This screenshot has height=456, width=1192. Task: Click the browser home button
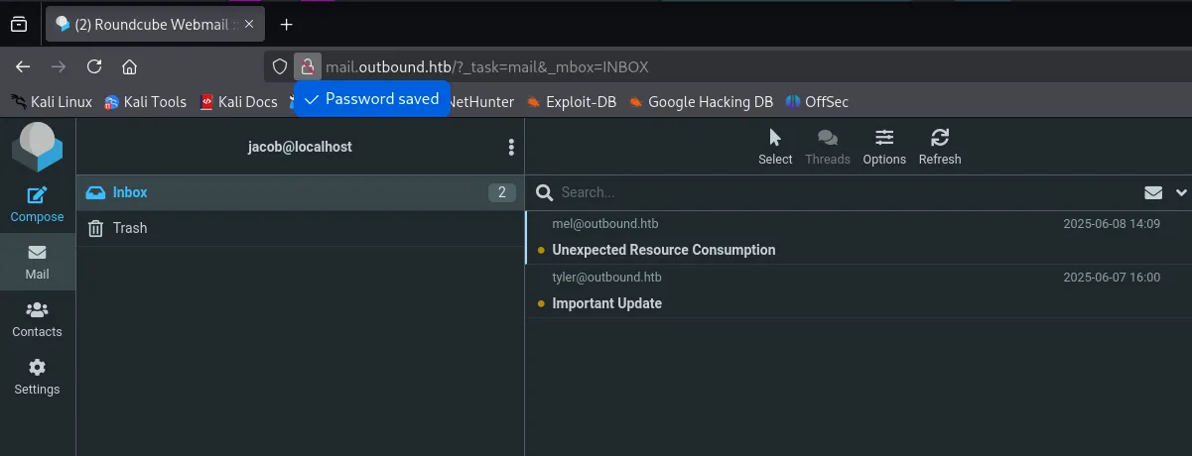pos(129,67)
